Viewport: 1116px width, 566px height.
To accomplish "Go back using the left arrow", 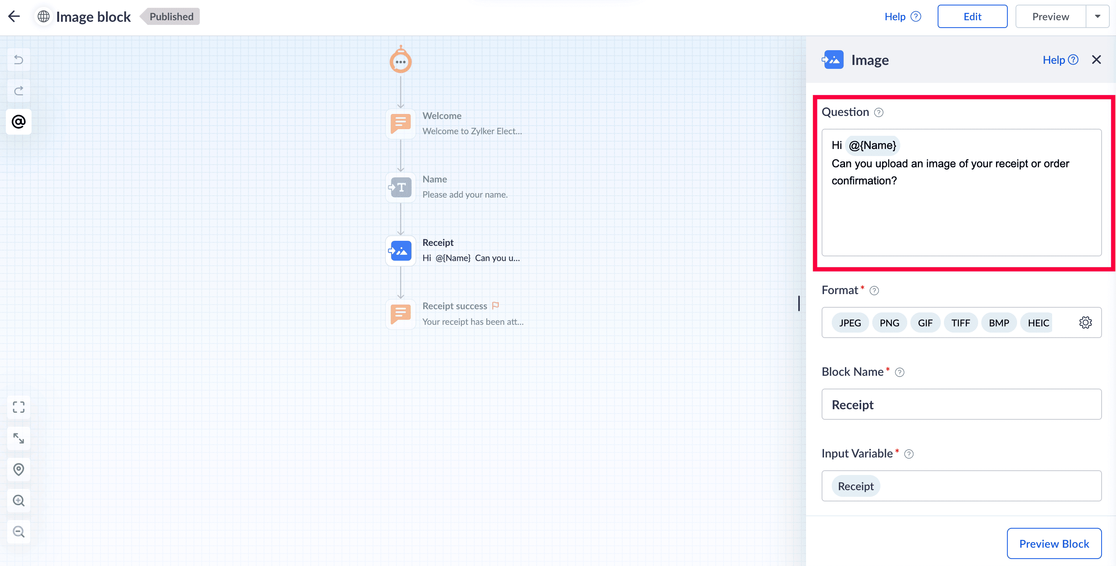I will click(14, 16).
